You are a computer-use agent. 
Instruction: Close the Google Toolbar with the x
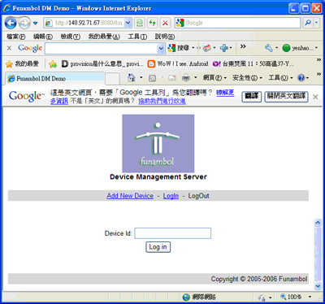9,48
